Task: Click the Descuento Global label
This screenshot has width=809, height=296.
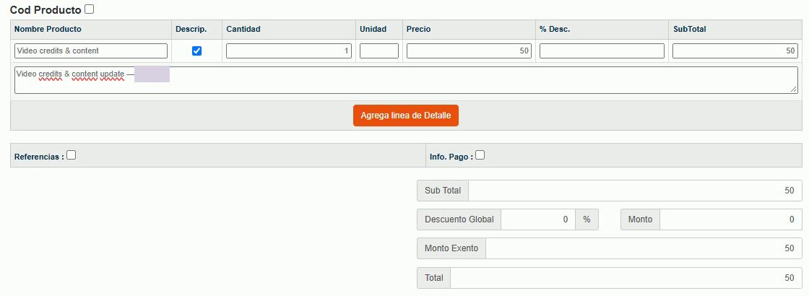Action: pos(459,219)
